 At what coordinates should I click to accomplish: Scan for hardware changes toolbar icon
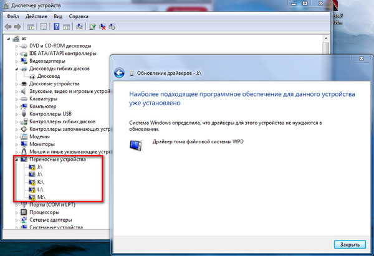pos(79,26)
